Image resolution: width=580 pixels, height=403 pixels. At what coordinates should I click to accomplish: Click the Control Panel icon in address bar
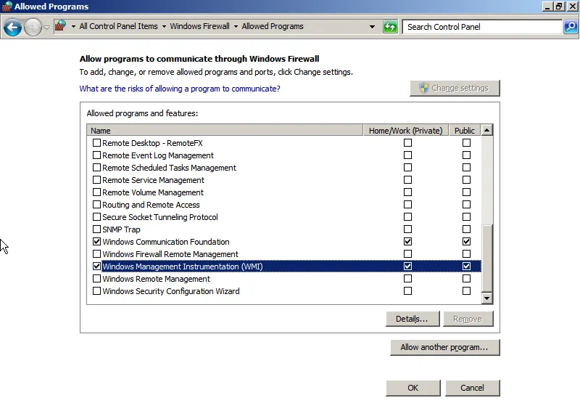61,26
